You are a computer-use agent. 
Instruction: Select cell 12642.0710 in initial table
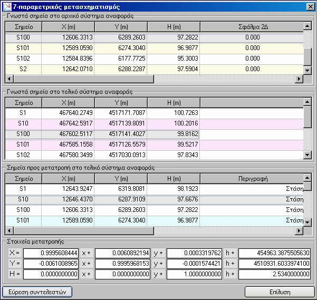[x=68, y=69]
